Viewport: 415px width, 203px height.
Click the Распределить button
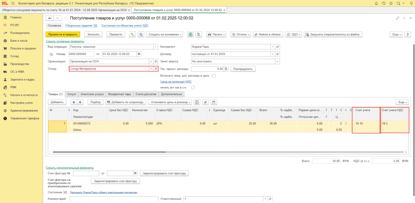tap(243, 69)
